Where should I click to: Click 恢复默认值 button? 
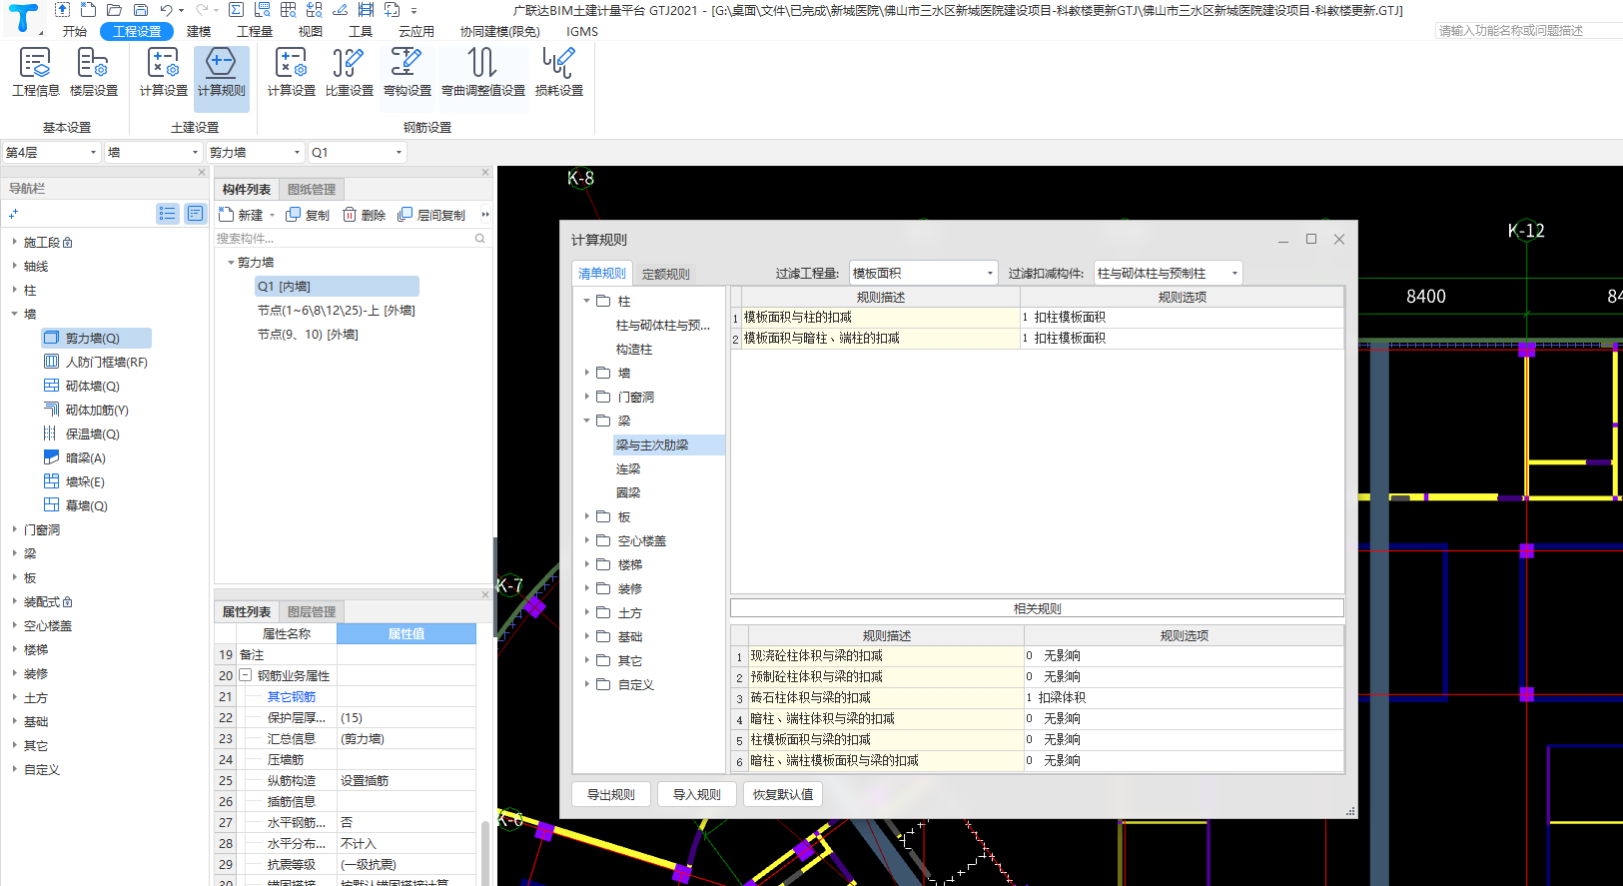tap(783, 794)
